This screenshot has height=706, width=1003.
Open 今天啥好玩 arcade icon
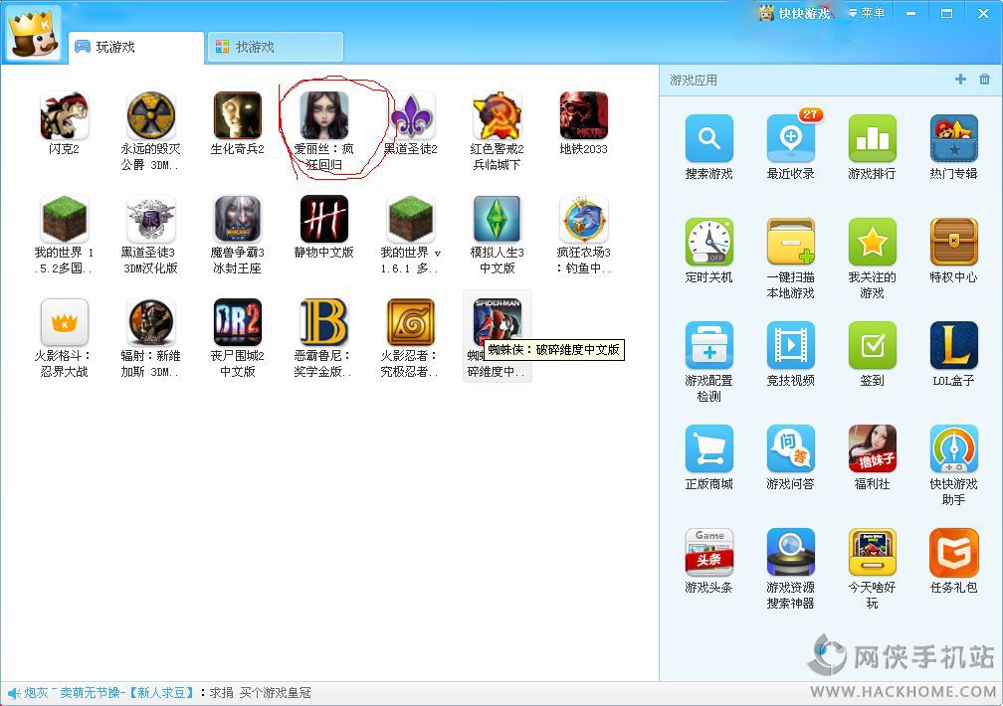click(x=872, y=552)
